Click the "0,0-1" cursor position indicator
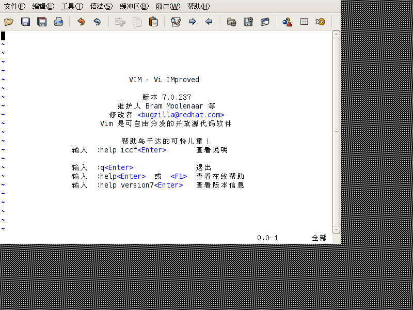The height and width of the screenshot is (310, 413). pyautogui.click(x=267, y=238)
